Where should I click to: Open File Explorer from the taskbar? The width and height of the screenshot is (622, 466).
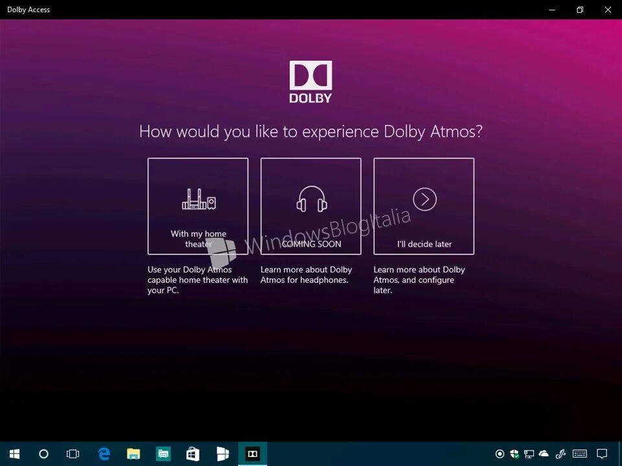coord(133,454)
